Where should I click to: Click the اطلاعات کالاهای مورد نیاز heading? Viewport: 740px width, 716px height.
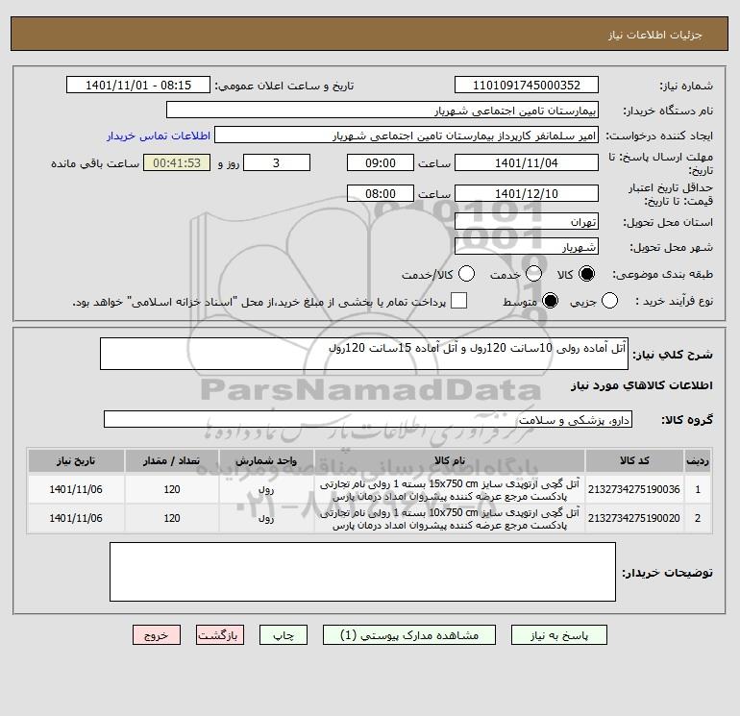642,385
